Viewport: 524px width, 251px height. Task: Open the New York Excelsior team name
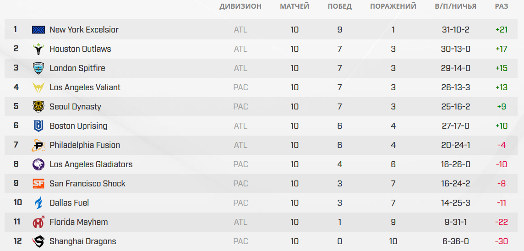(84, 30)
